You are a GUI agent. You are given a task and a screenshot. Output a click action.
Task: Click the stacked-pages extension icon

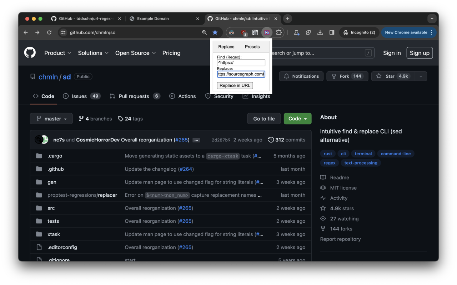pyautogui.click(x=255, y=32)
